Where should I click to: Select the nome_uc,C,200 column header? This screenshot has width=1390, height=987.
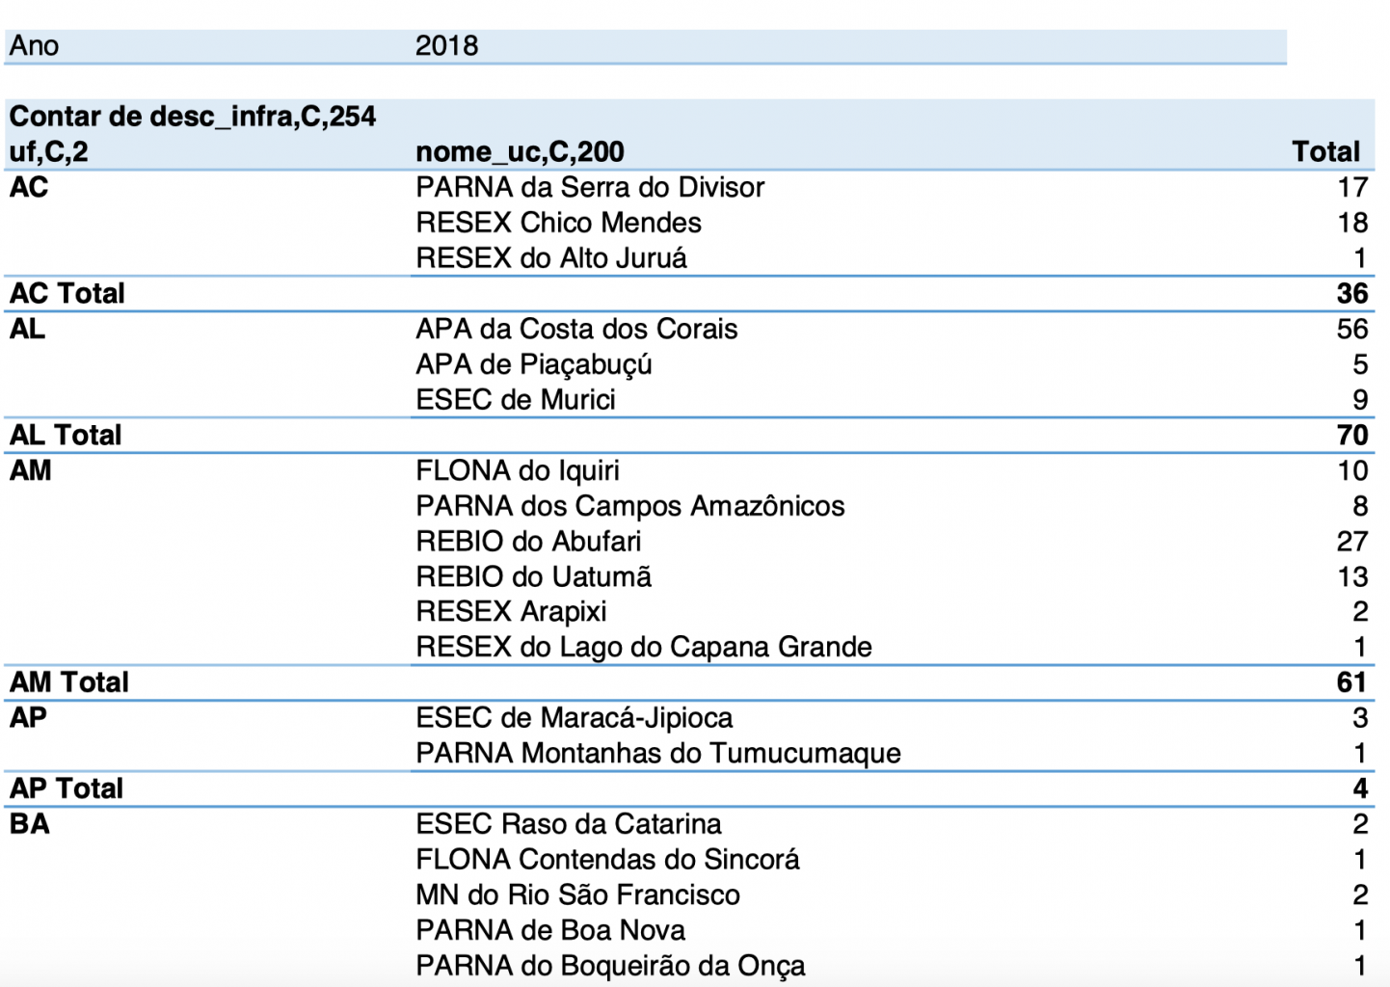coord(520,151)
